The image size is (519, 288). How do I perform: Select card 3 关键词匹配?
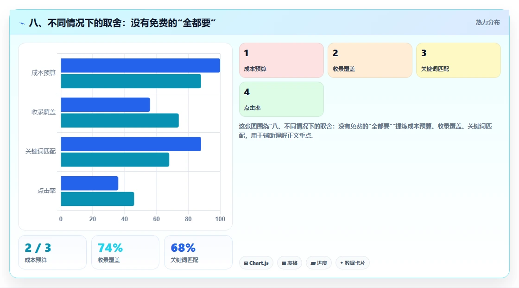pyautogui.click(x=458, y=60)
